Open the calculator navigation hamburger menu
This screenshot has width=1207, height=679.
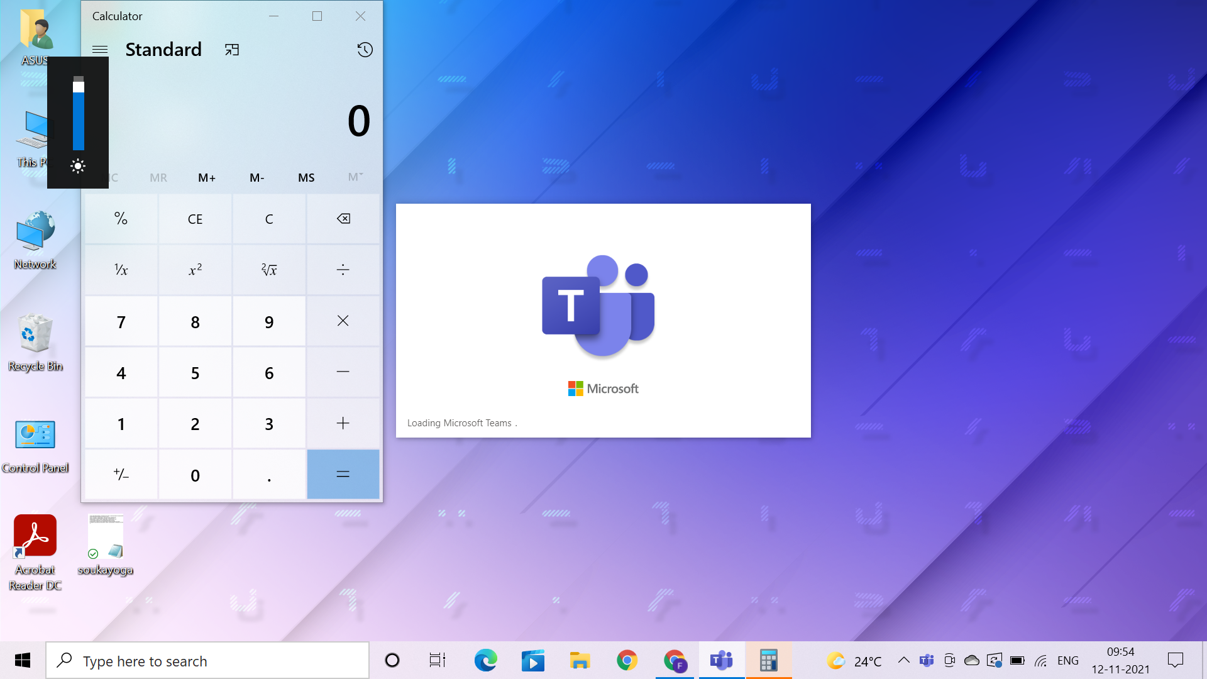(x=100, y=50)
